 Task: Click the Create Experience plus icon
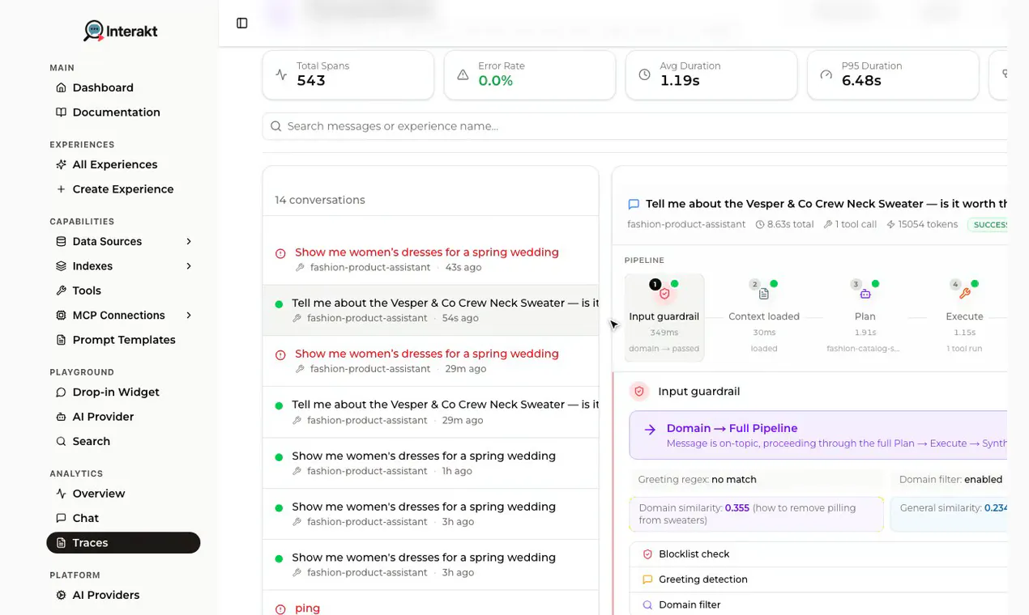point(61,189)
